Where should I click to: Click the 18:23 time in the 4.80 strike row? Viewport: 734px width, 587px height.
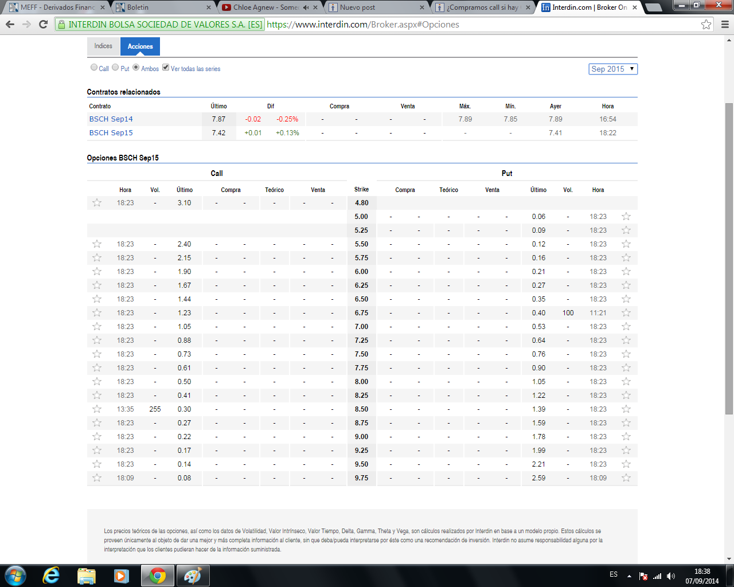click(x=126, y=202)
